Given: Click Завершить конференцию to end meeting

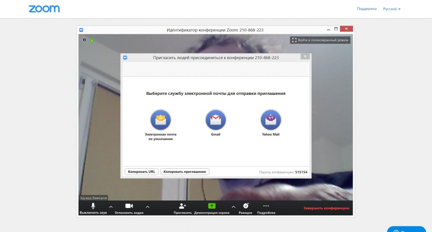Looking at the screenshot, I should (327, 208).
